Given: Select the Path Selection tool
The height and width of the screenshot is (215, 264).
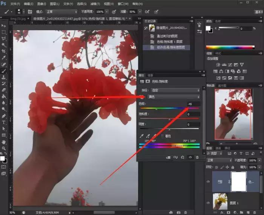Looking at the screenshot, I should pyautogui.click(x=3, y=129).
